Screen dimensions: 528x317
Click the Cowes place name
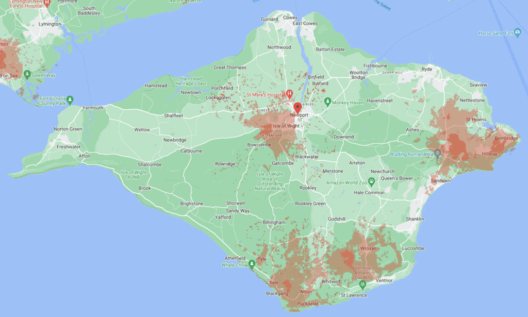289,17
